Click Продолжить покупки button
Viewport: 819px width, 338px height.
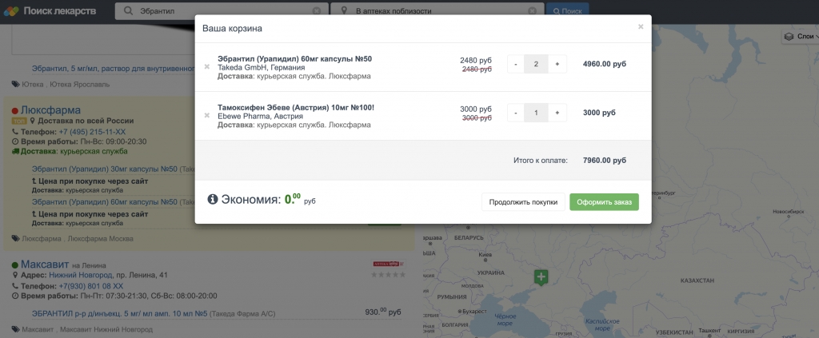pos(523,202)
